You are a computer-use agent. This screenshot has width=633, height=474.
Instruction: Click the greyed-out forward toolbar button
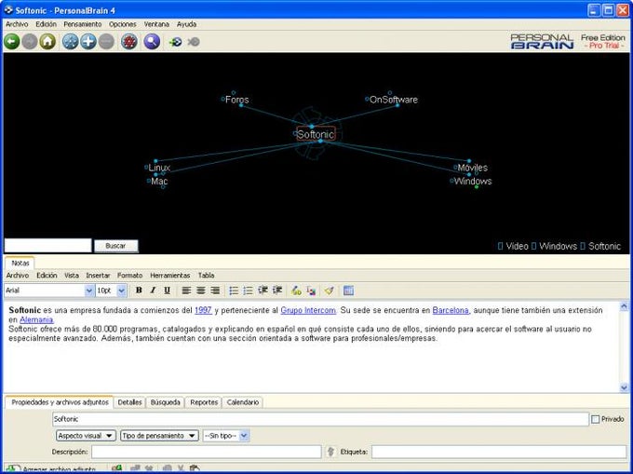click(30, 42)
